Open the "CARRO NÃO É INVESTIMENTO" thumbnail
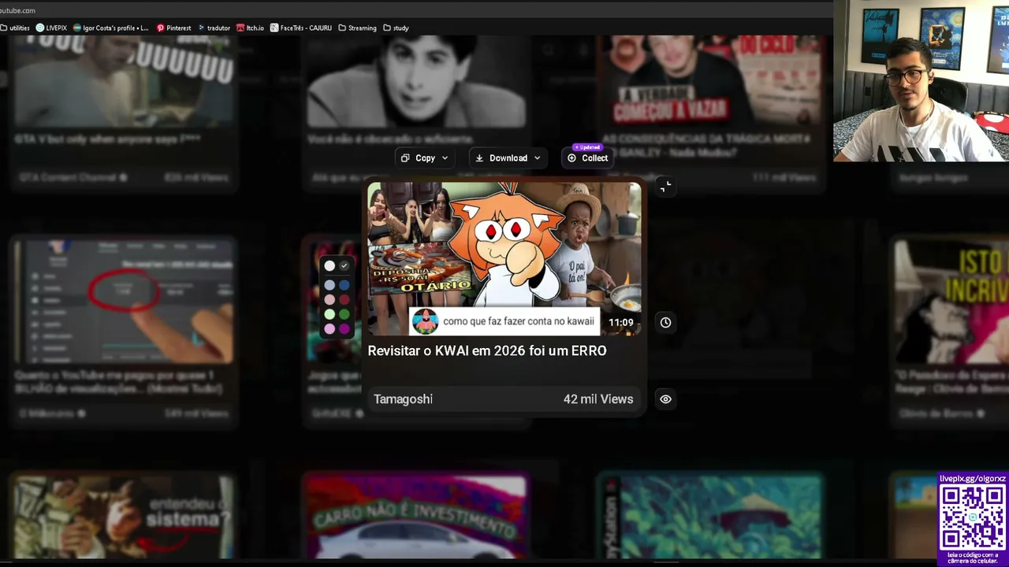1009x567 pixels. 415,517
